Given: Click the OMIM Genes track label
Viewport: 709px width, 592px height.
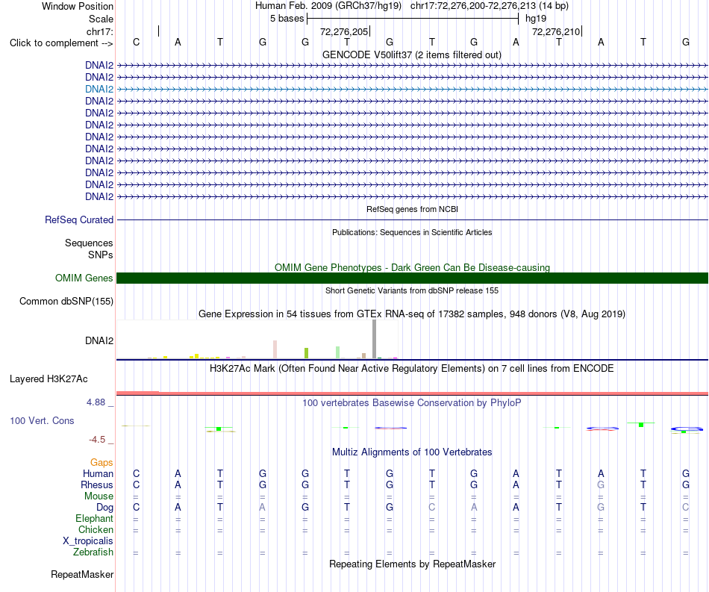Looking at the screenshot, I should tap(84, 278).
